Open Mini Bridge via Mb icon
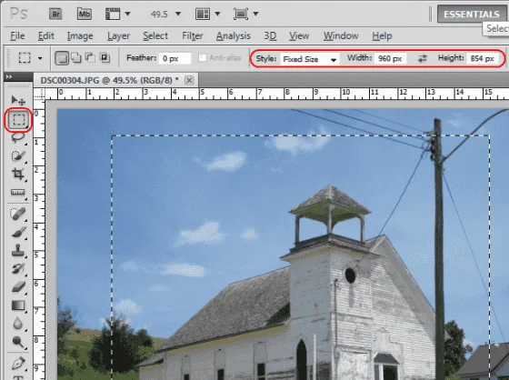 [84, 14]
